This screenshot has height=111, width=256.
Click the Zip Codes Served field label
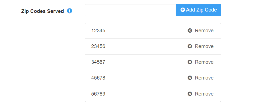(42, 11)
